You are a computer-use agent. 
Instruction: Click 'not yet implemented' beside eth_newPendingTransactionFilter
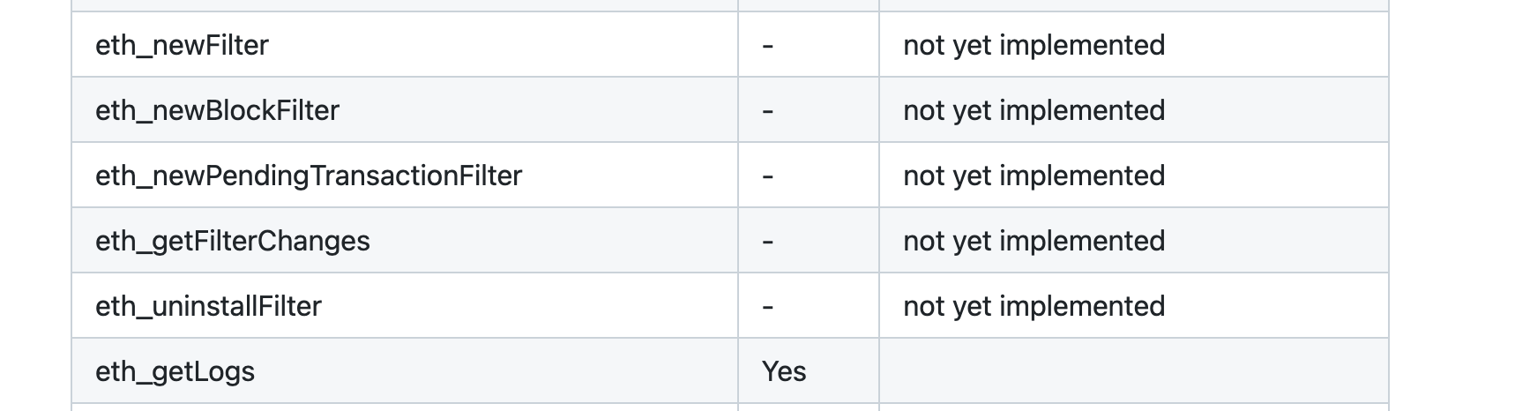click(x=1034, y=176)
